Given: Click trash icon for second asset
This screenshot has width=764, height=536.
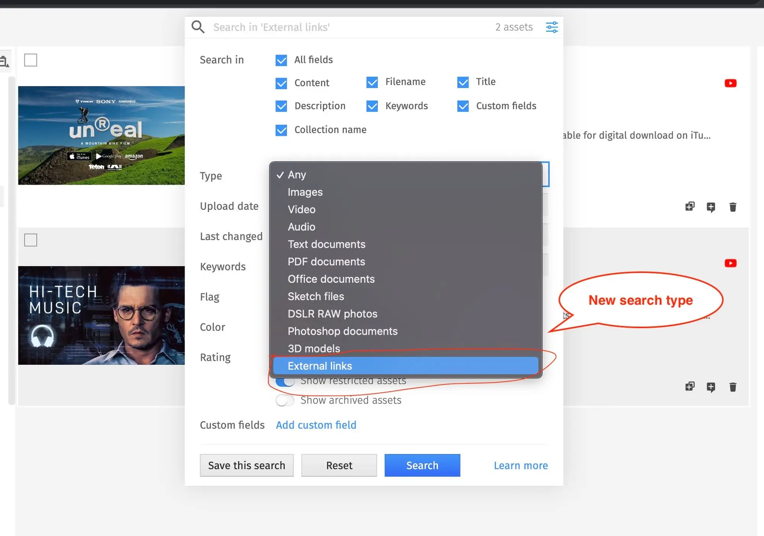Looking at the screenshot, I should tap(732, 387).
